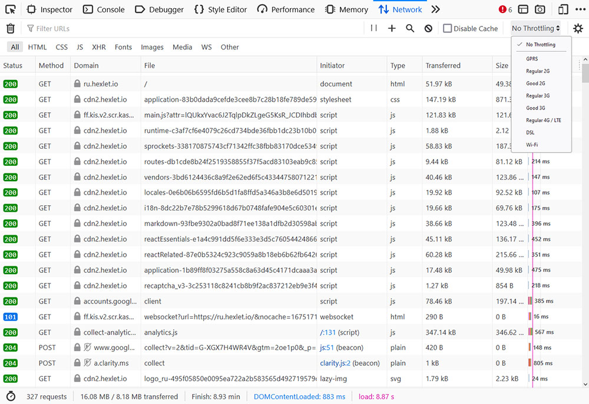Image resolution: width=589 pixels, height=404 pixels.
Task: Take screenshot with camera icon
Action: coord(540,9)
